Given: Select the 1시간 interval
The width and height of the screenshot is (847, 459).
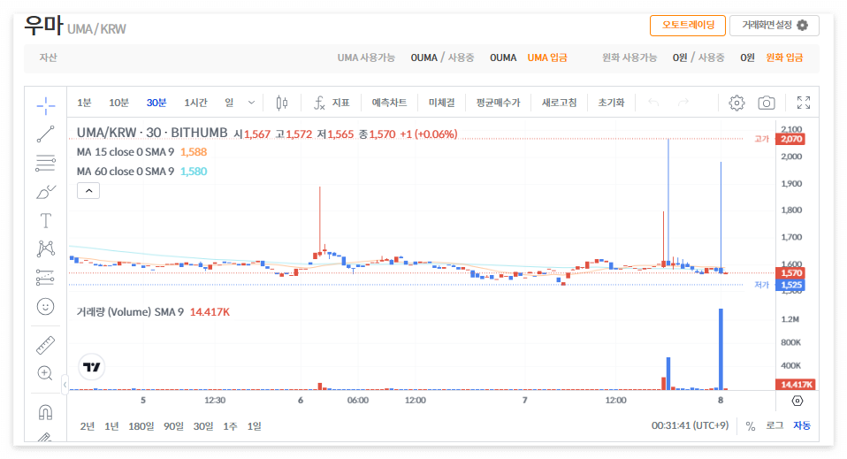Looking at the screenshot, I should pos(195,103).
